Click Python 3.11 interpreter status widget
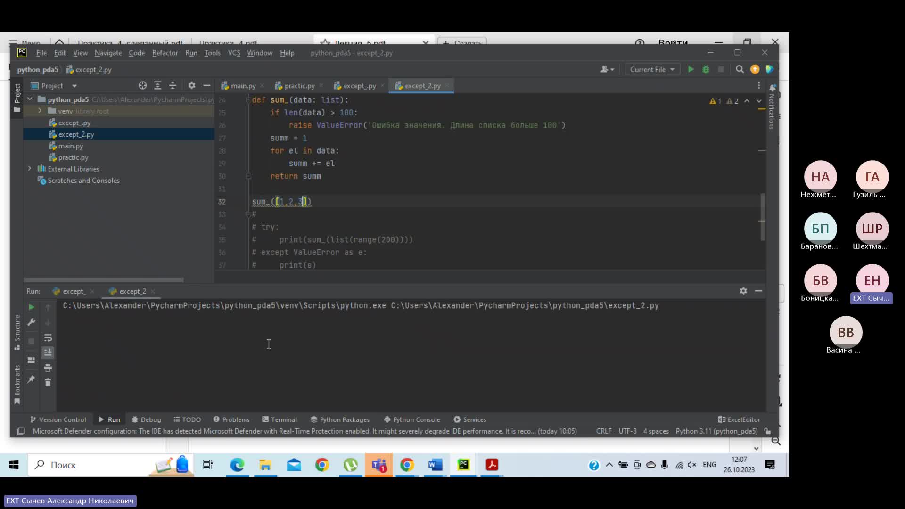This screenshot has width=905, height=509. [x=716, y=431]
